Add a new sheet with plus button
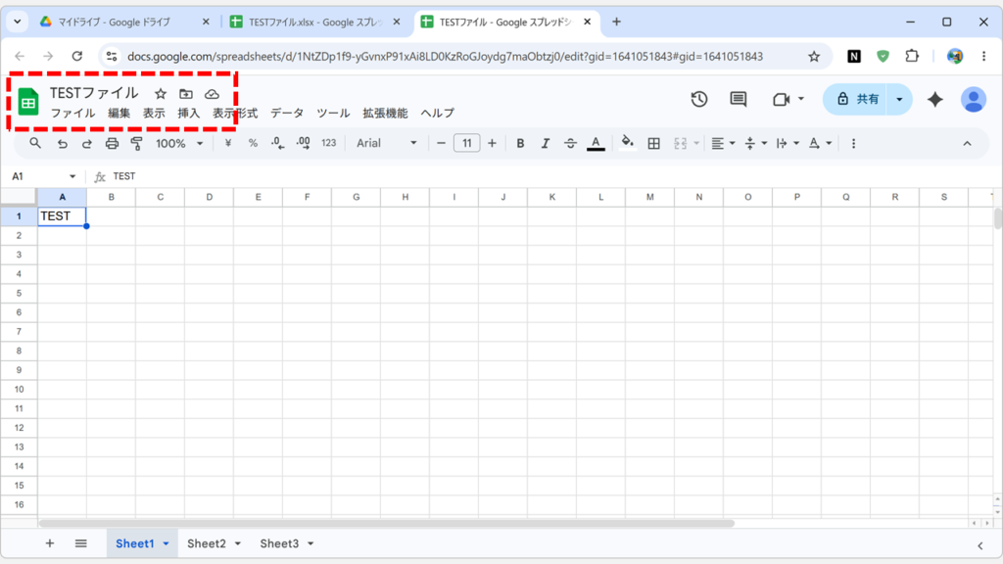This screenshot has width=1003, height=564. click(49, 543)
